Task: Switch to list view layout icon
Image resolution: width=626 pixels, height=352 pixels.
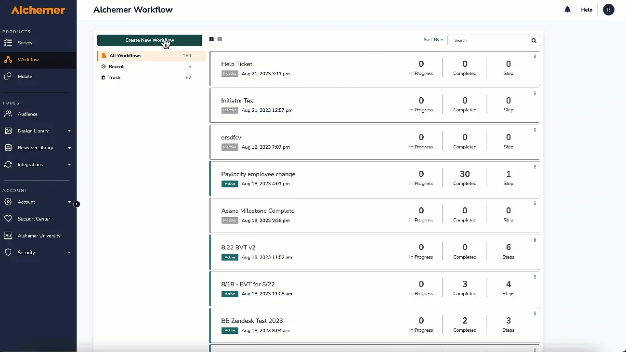Action: click(x=220, y=39)
